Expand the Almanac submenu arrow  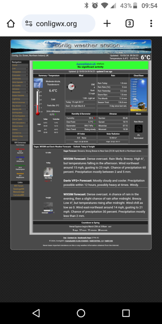27,89
